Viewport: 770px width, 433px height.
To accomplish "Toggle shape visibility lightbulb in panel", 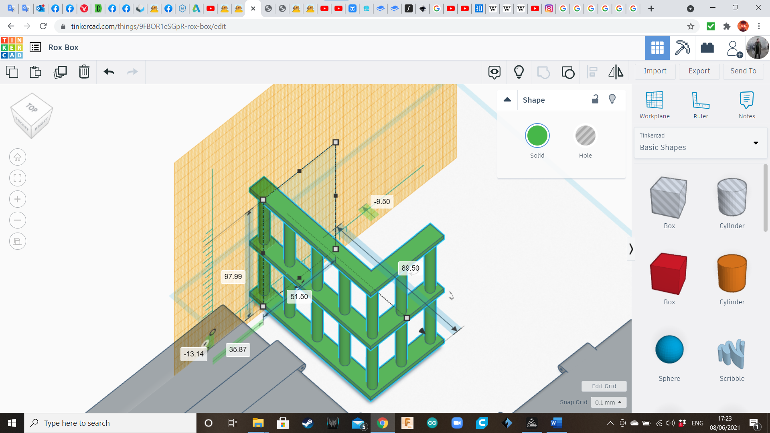I will click(612, 99).
